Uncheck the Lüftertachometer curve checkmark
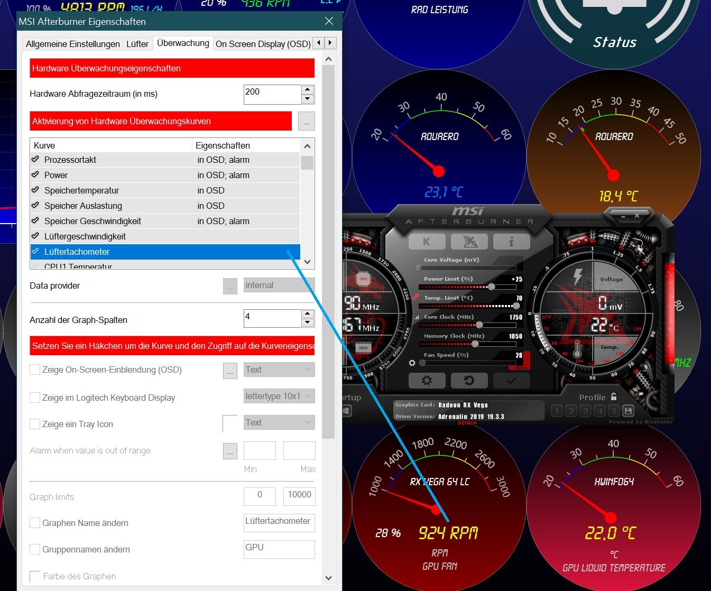The width and height of the screenshot is (711, 591). coord(35,251)
